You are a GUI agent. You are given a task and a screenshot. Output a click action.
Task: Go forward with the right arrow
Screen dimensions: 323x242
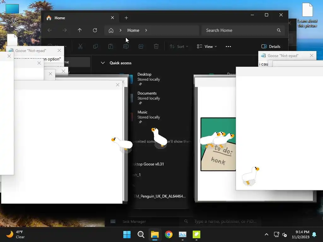coord(65,30)
